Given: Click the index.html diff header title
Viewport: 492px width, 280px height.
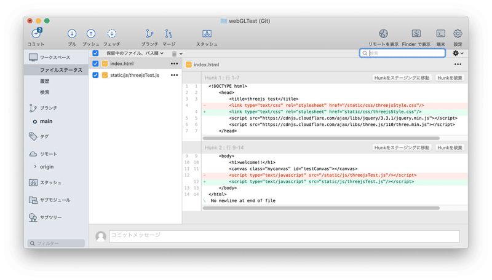Looking at the screenshot, I should click(x=206, y=64).
